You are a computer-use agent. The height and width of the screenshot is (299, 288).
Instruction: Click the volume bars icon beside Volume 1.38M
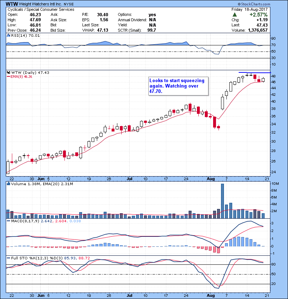[x=9, y=184]
